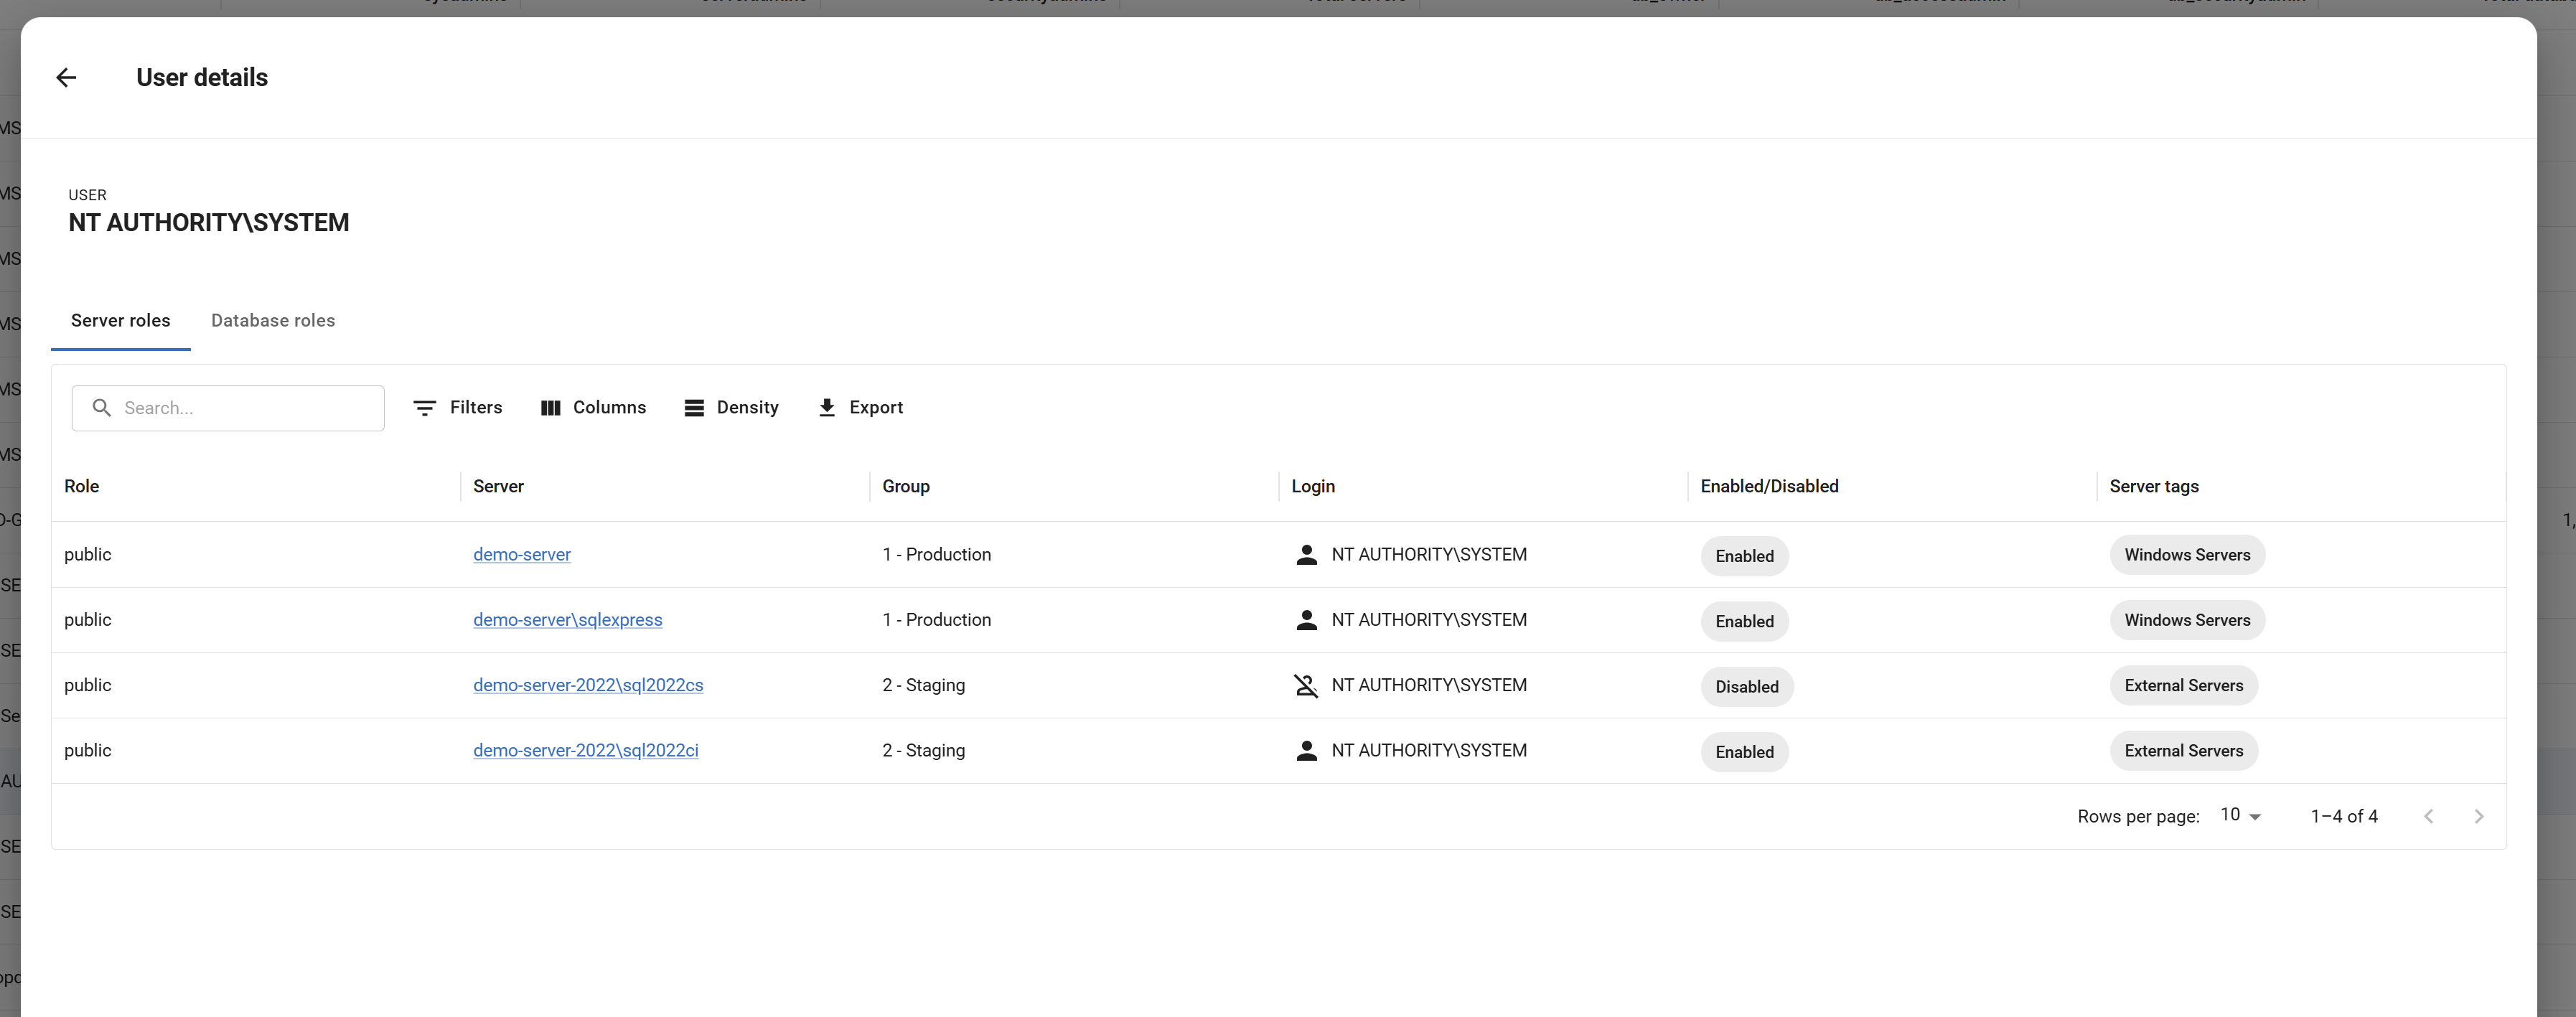Click disabled login icon for sql2022cs

[x=1306, y=686]
